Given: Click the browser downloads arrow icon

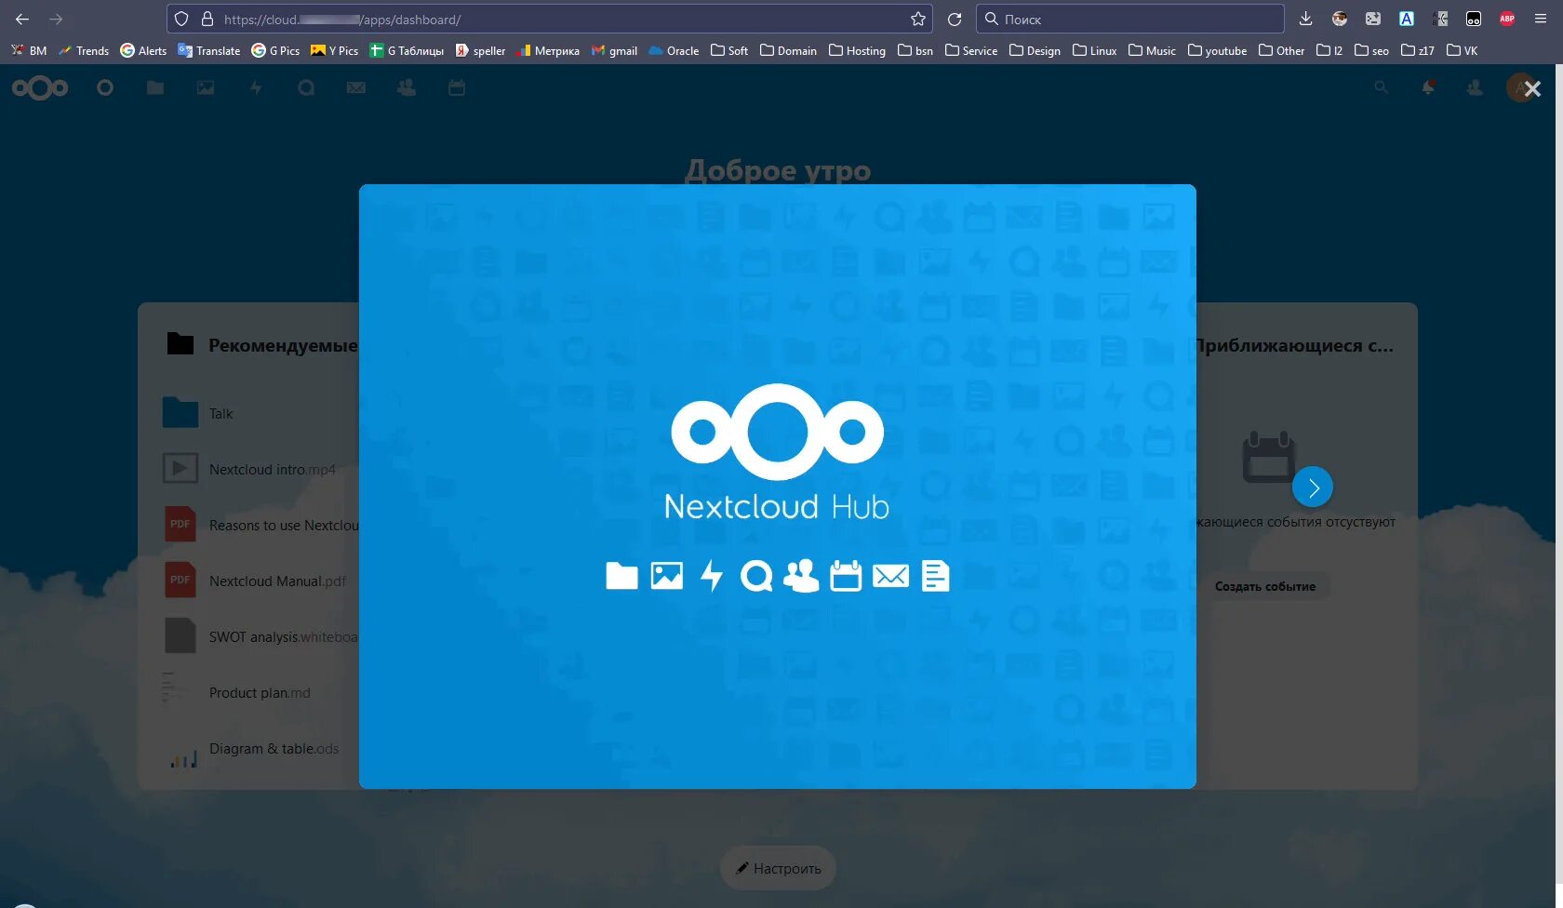Looking at the screenshot, I should (x=1305, y=19).
